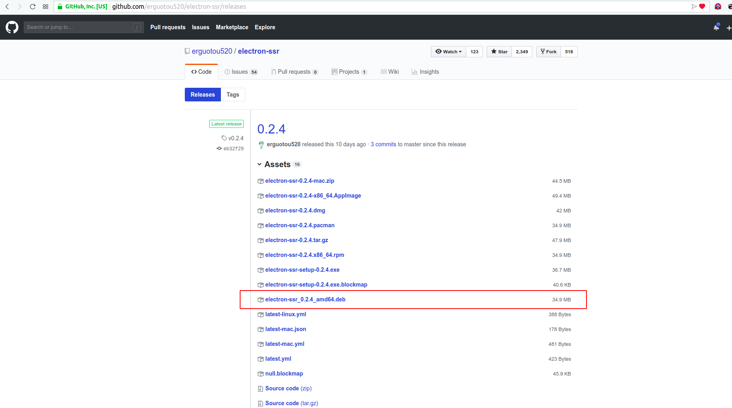The width and height of the screenshot is (732, 408).
Task: Download electron-ssr_0.2.4_amd64.deb
Action: tap(305, 299)
